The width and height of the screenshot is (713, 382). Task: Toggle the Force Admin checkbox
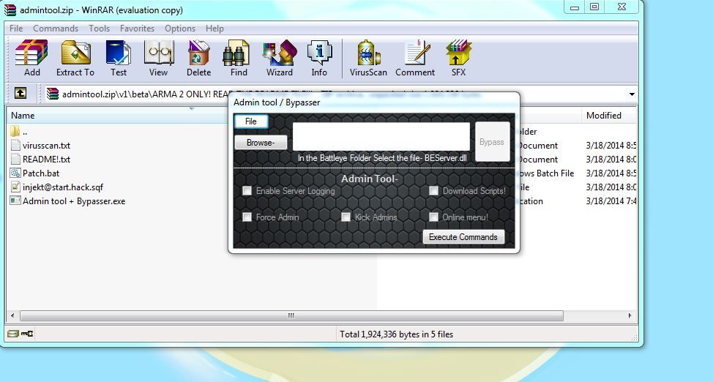(247, 217)
